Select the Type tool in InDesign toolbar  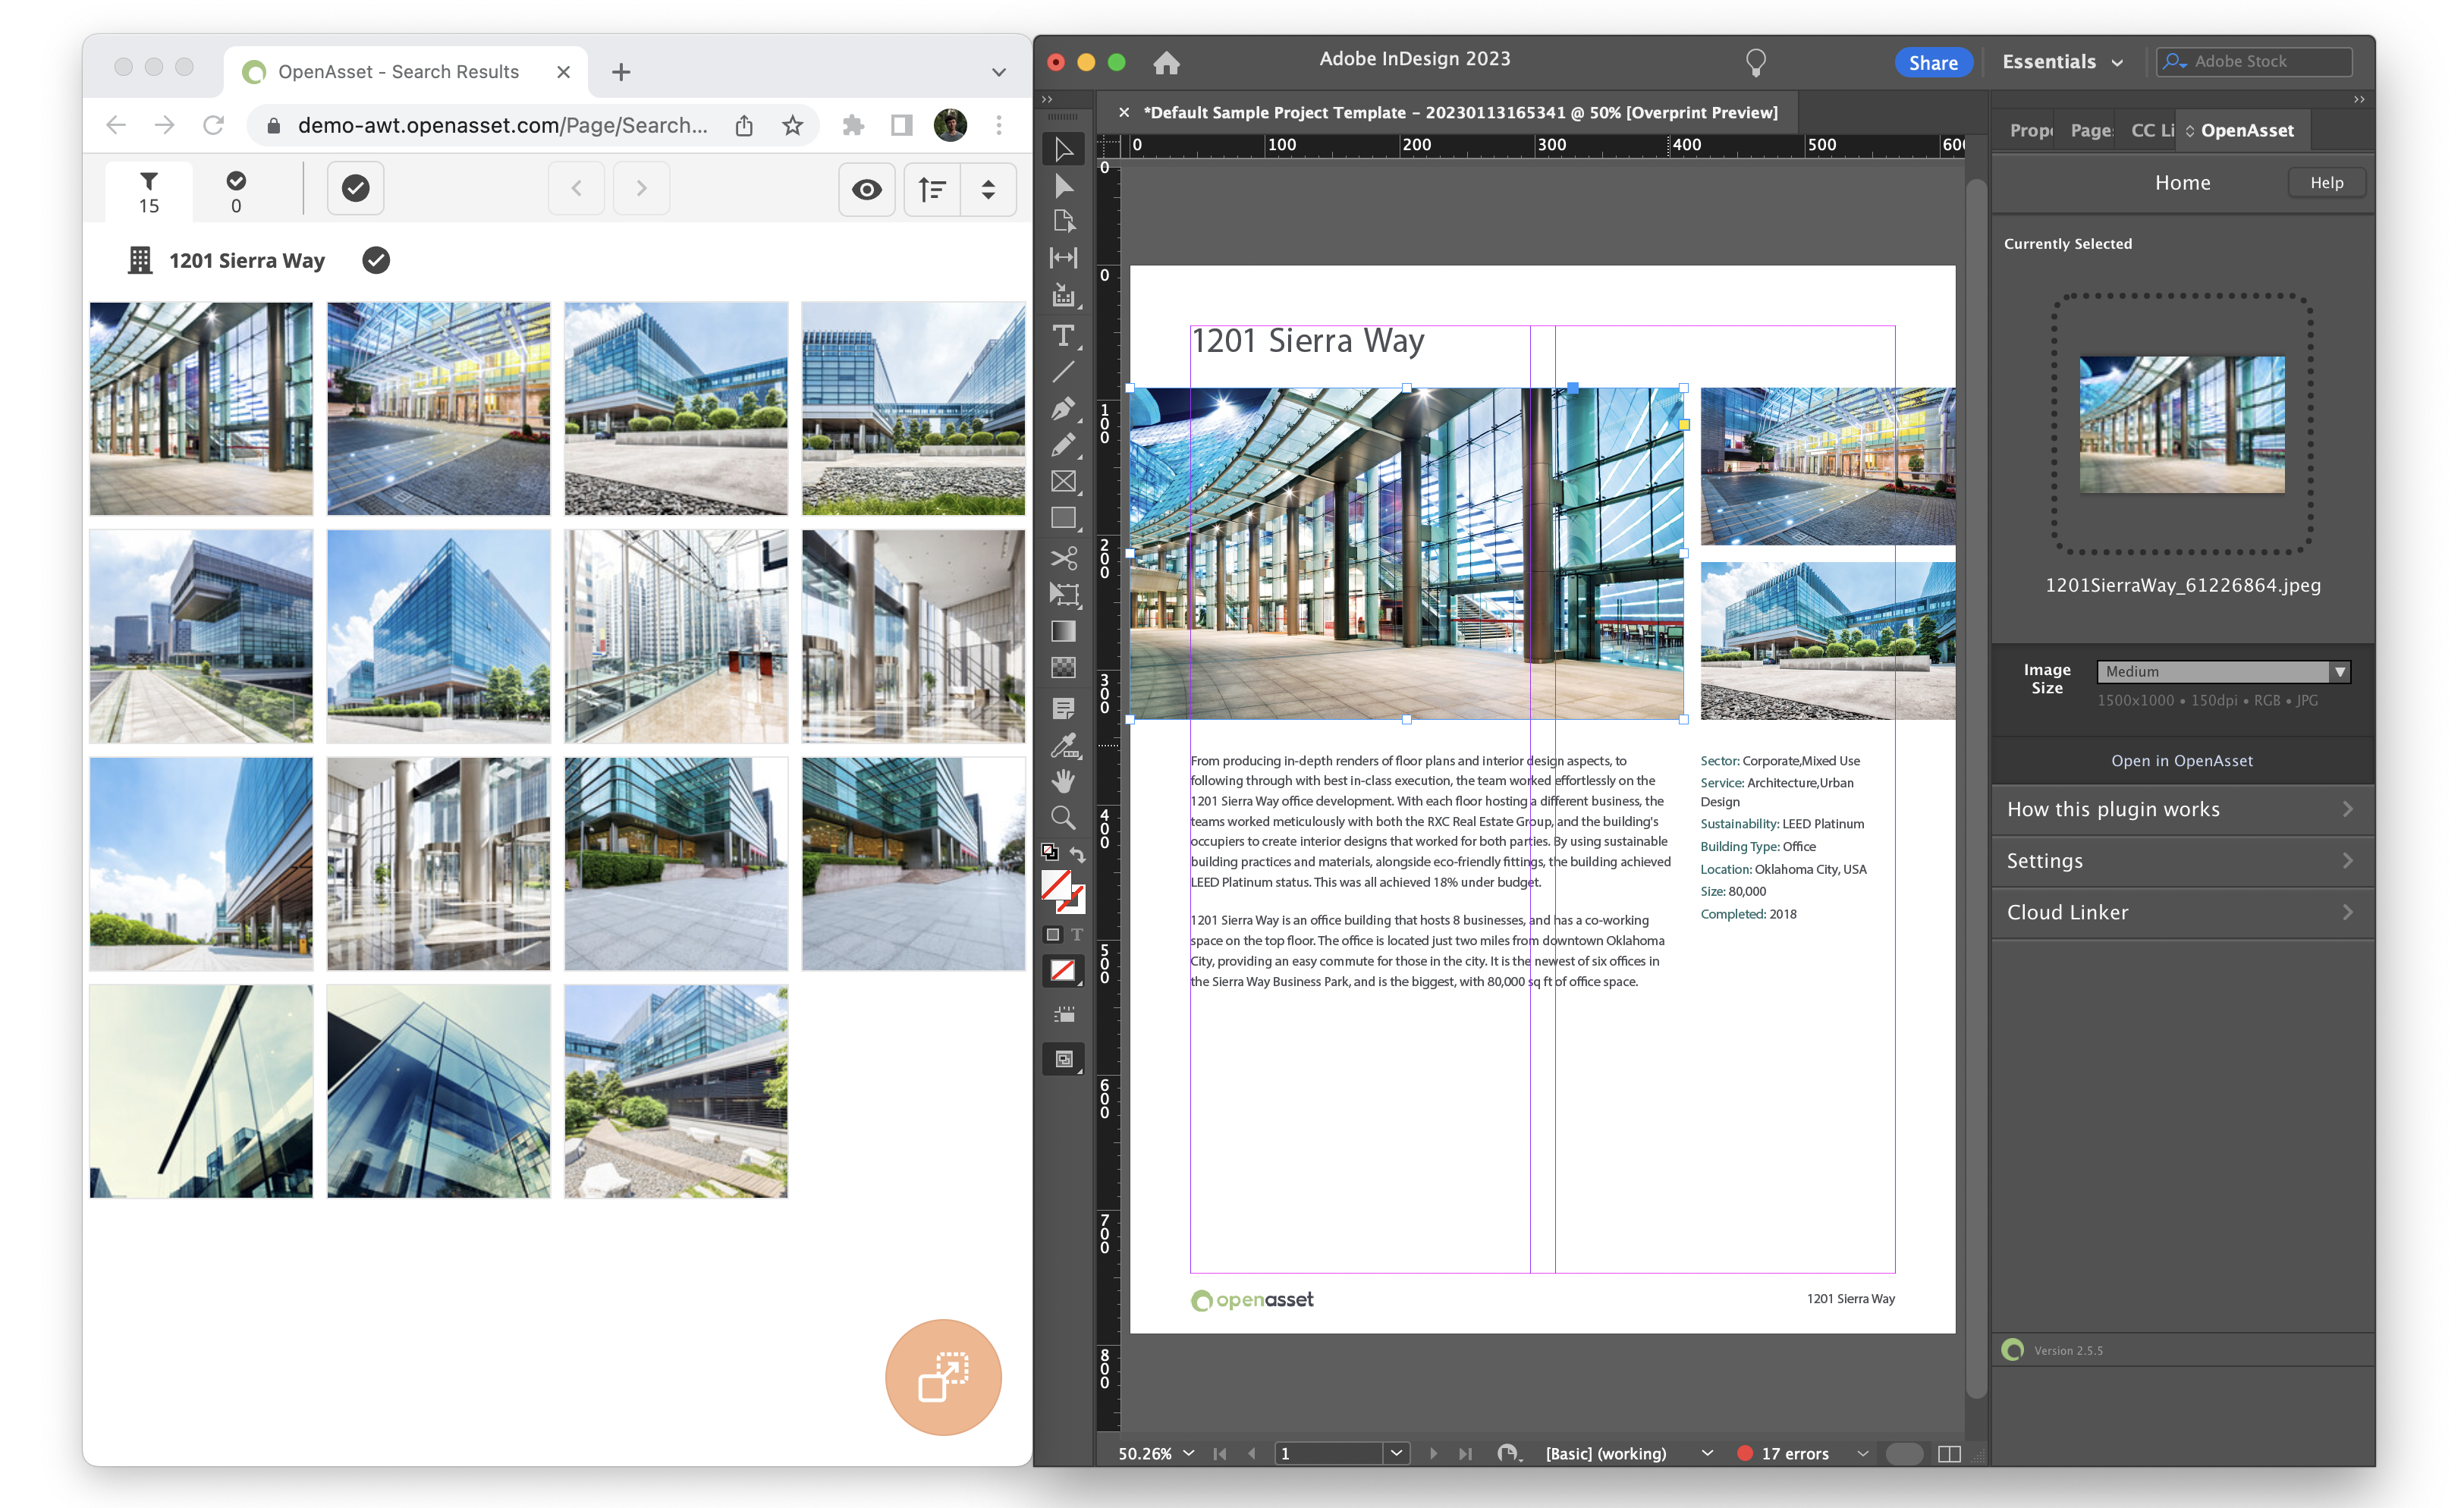[1063, 335]
